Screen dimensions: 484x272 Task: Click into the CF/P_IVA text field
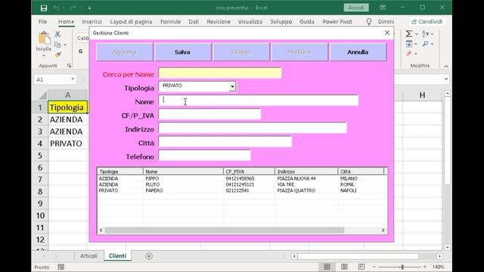[209, 114]
